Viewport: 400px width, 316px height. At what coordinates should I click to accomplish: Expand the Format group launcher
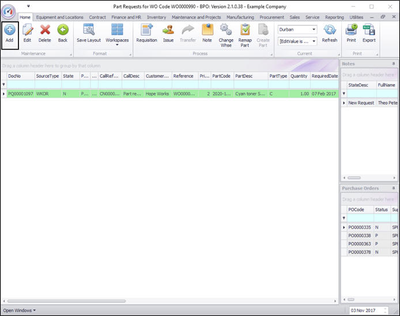(x=130, y=54)
